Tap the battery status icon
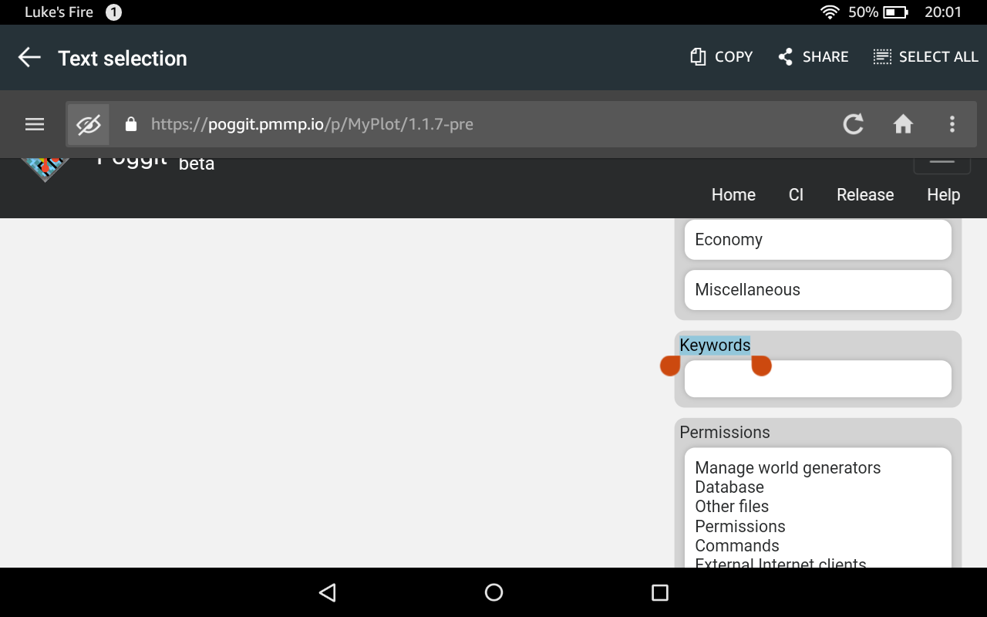Viewport: 987px width, 617px height. click(x=896, y=12)
